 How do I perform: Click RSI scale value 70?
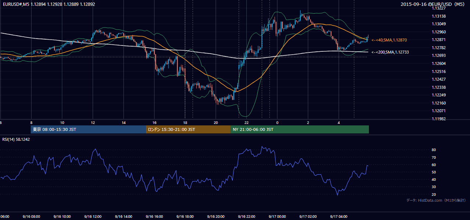[434, 157]
